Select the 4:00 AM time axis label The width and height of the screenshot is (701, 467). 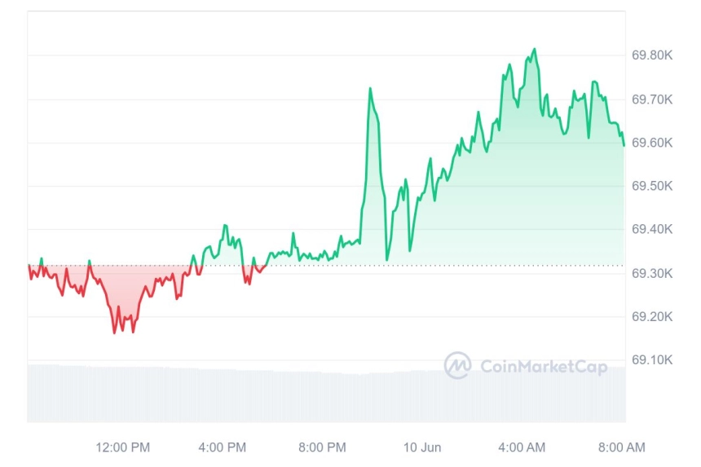pos(522,447)
